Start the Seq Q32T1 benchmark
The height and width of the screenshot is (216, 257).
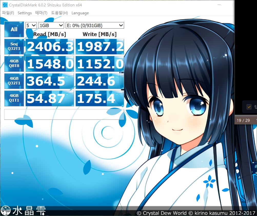click(x=14, y=46)
